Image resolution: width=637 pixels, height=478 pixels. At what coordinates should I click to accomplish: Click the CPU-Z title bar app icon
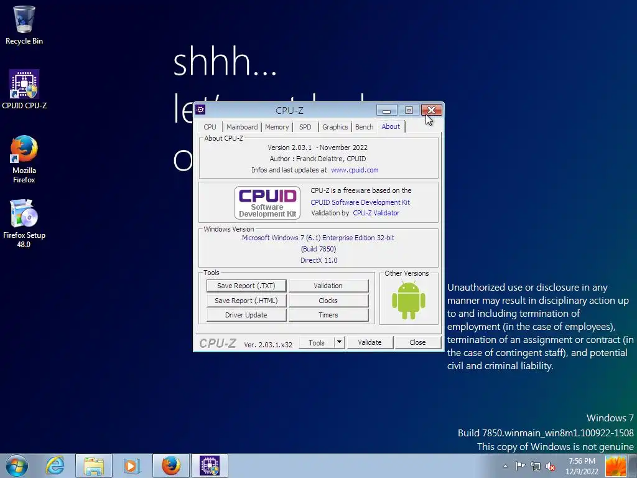click(200, 110)
